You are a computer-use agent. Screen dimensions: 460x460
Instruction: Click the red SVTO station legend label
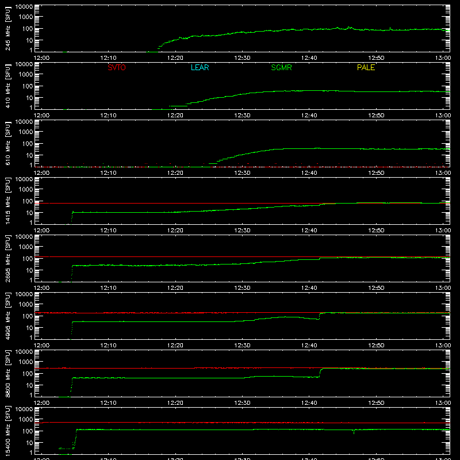click(x=117, y=67)
